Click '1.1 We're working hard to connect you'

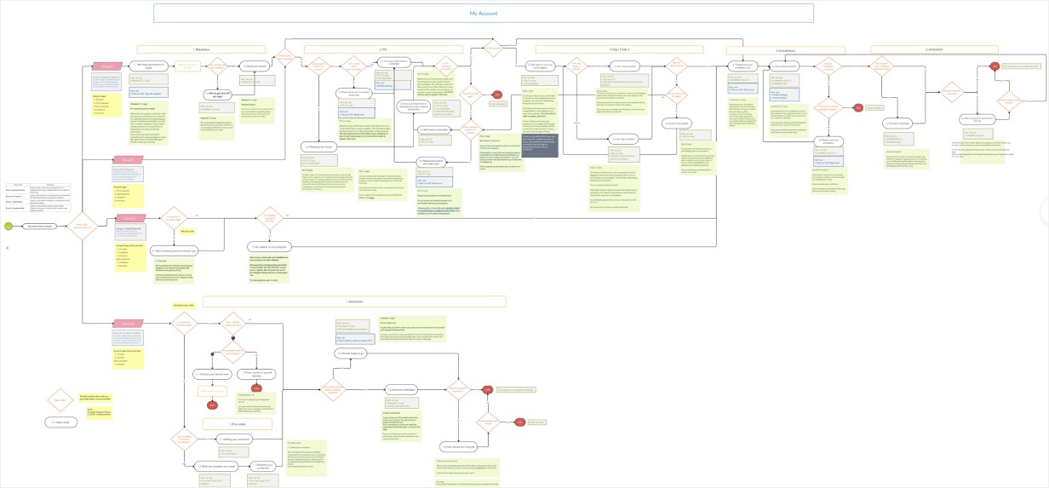[175, 251]
